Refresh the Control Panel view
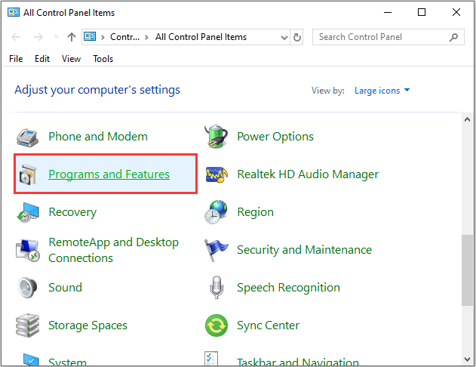476x367 pixels. coord(297,37)
